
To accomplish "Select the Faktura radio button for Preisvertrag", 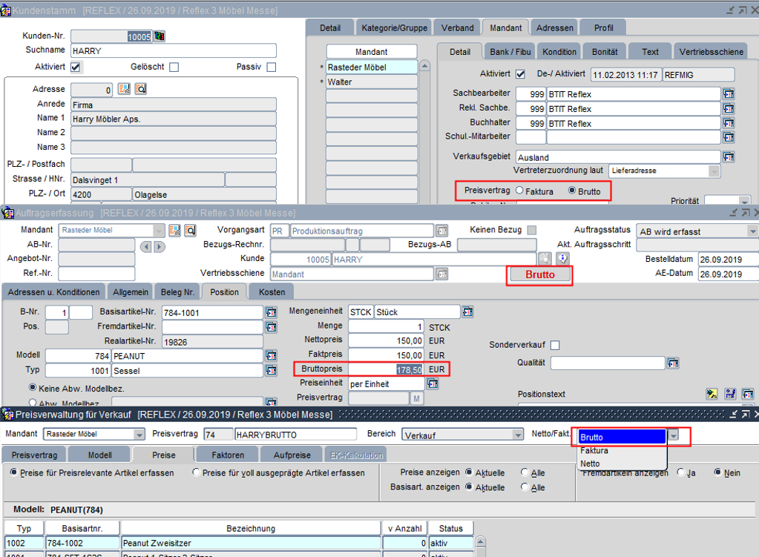I will 519,191.
